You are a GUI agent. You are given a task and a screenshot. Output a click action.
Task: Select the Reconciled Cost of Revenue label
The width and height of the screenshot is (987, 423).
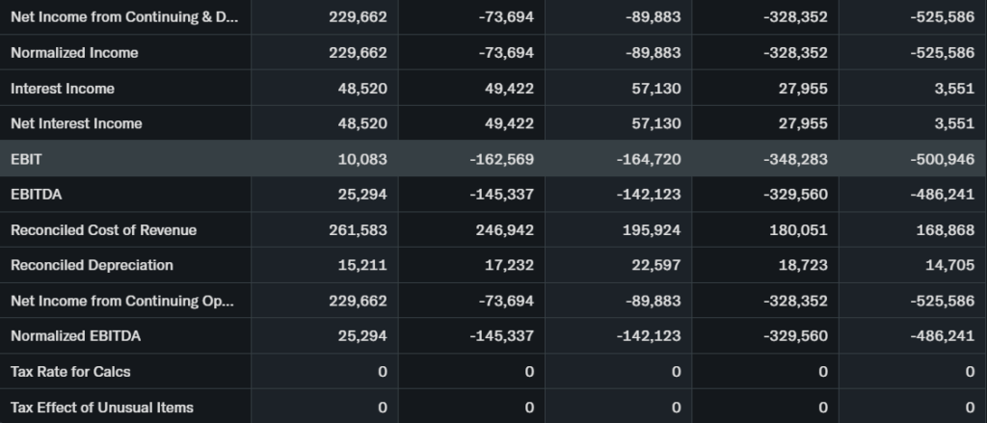point(103,230)
